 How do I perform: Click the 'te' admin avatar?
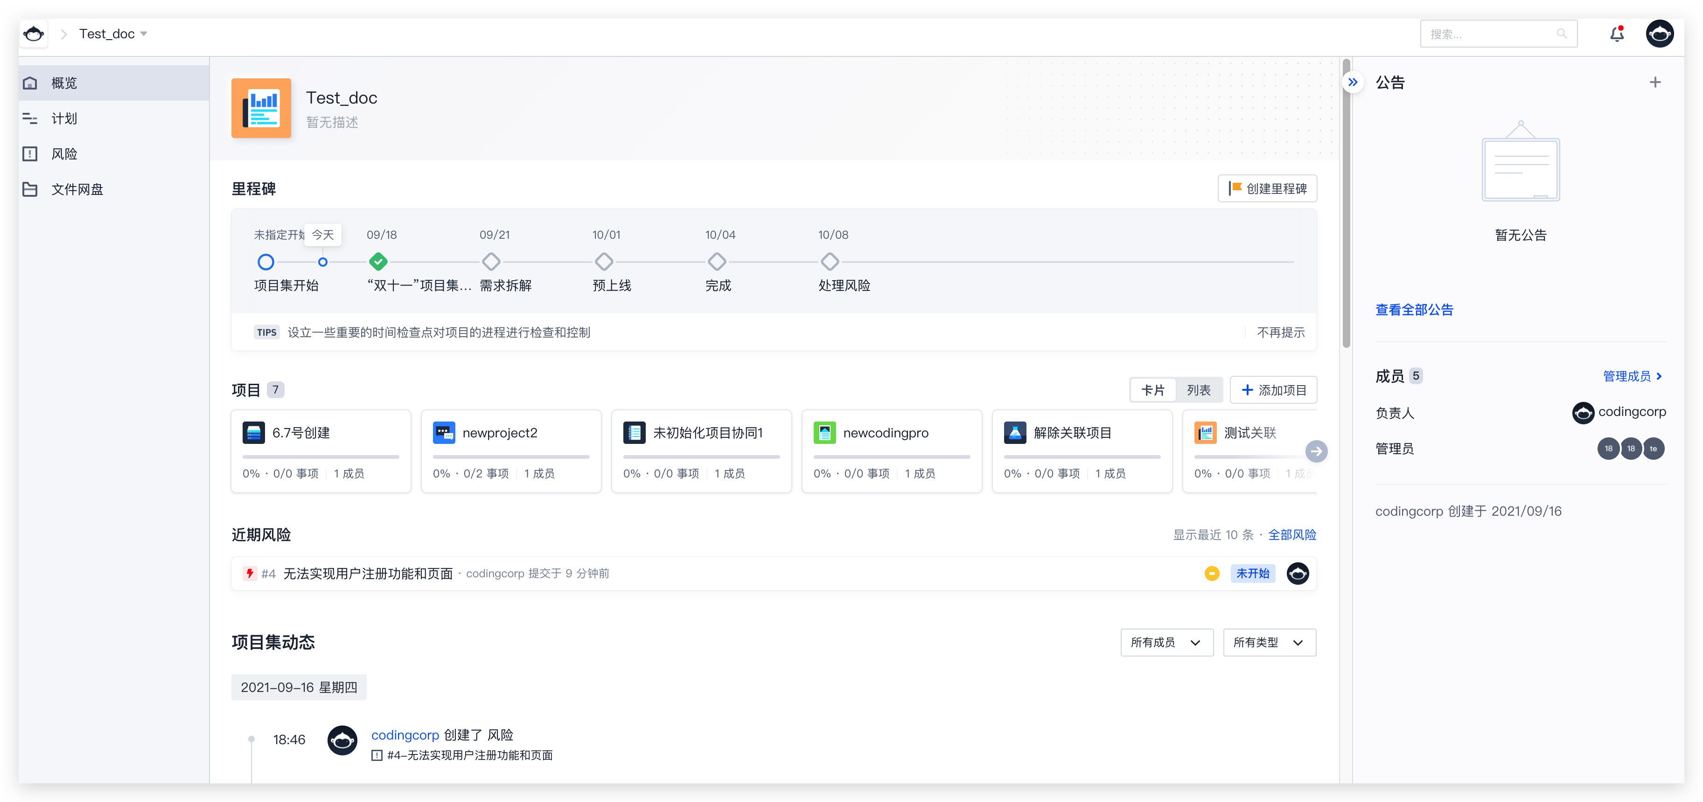point(1654,449)
